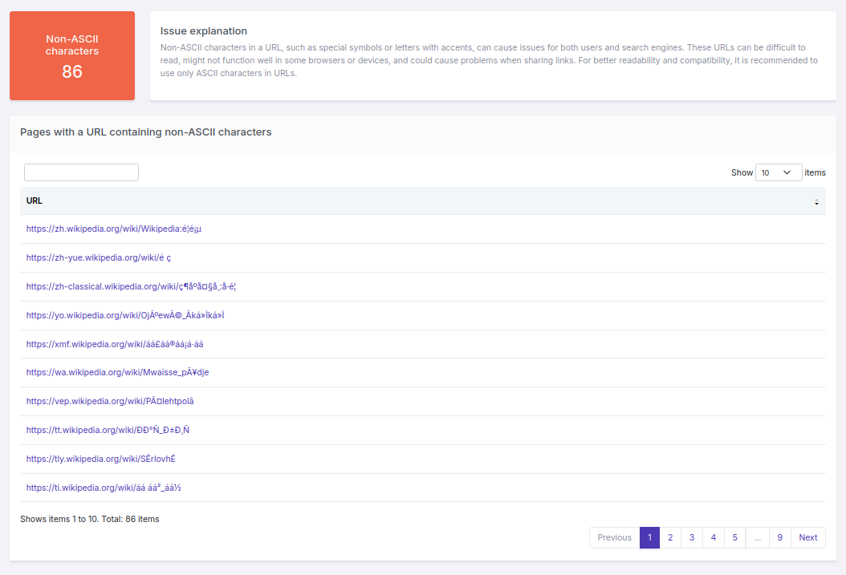This screenshot has height=575, width=846.
Task: Open the yo.wikipedia.org URL link
Action: click(125, 315)
